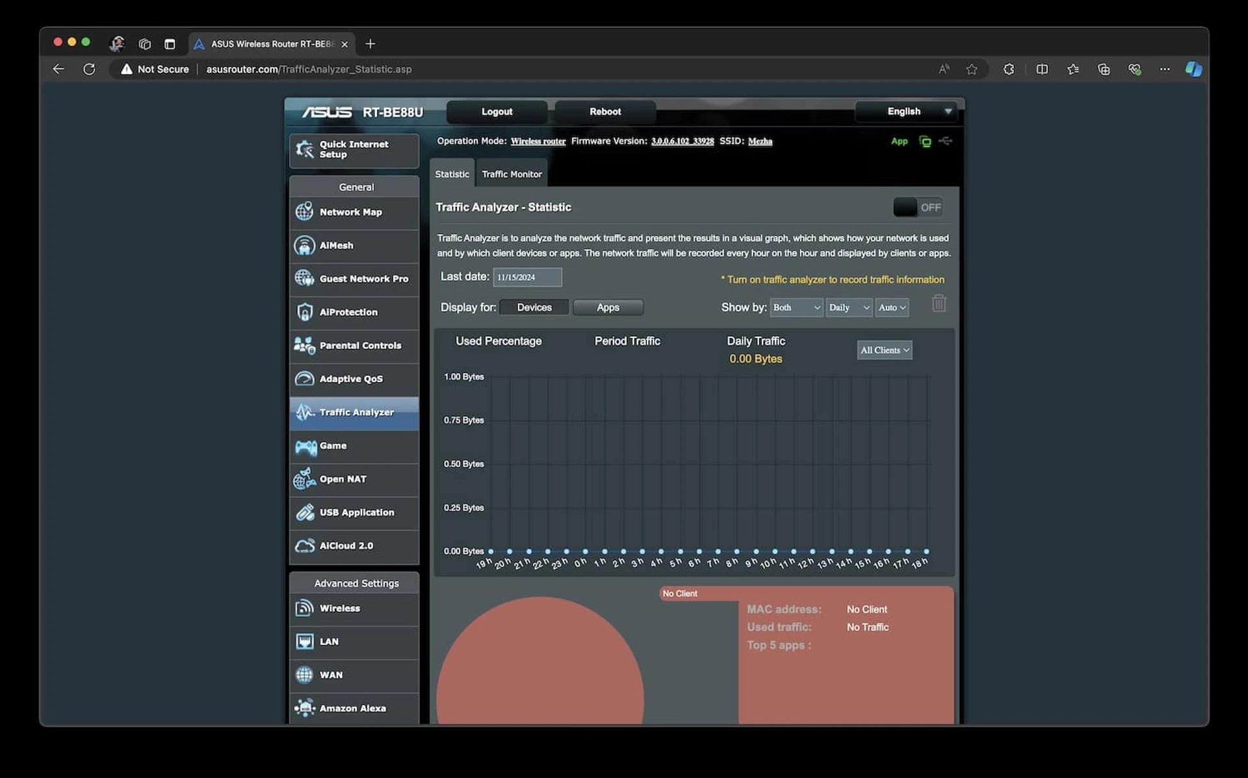Screen dimensions: 1248x778
Task: Open the All Clients dropdown
Action: click(885, 350)
